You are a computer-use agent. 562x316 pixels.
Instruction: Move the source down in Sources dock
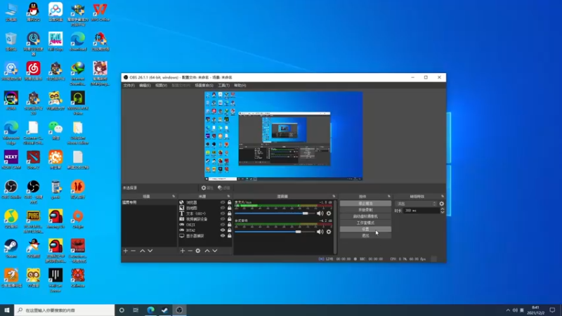(x=215, y=251)
